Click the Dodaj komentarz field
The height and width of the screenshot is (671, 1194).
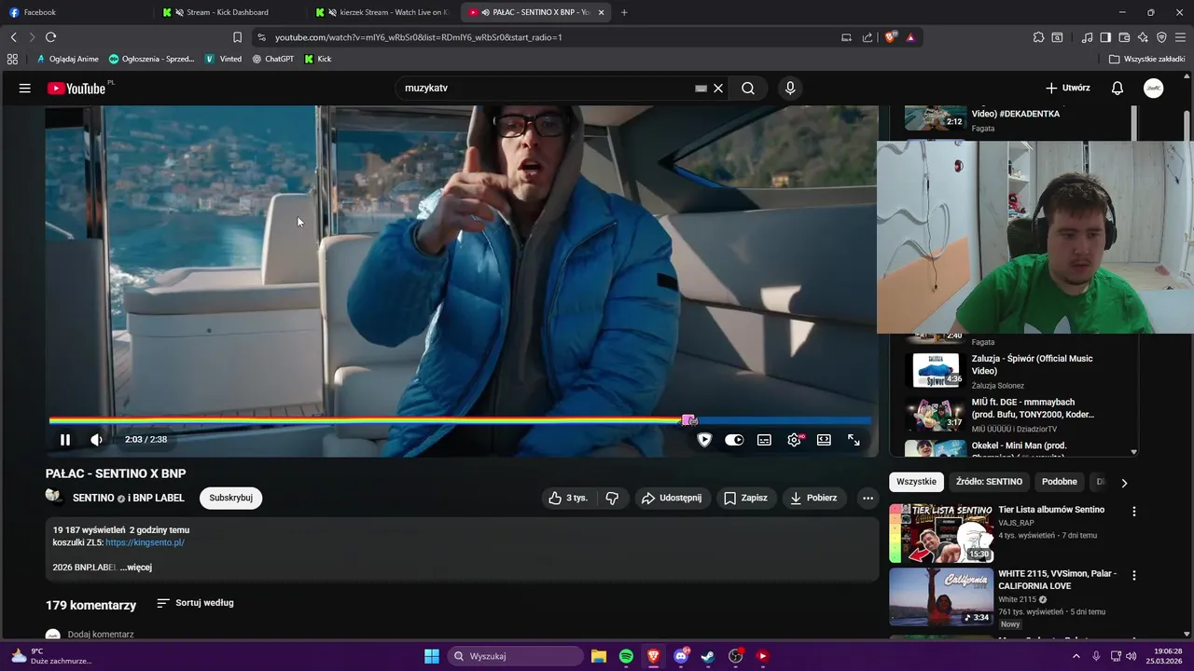tap(101, 635)
